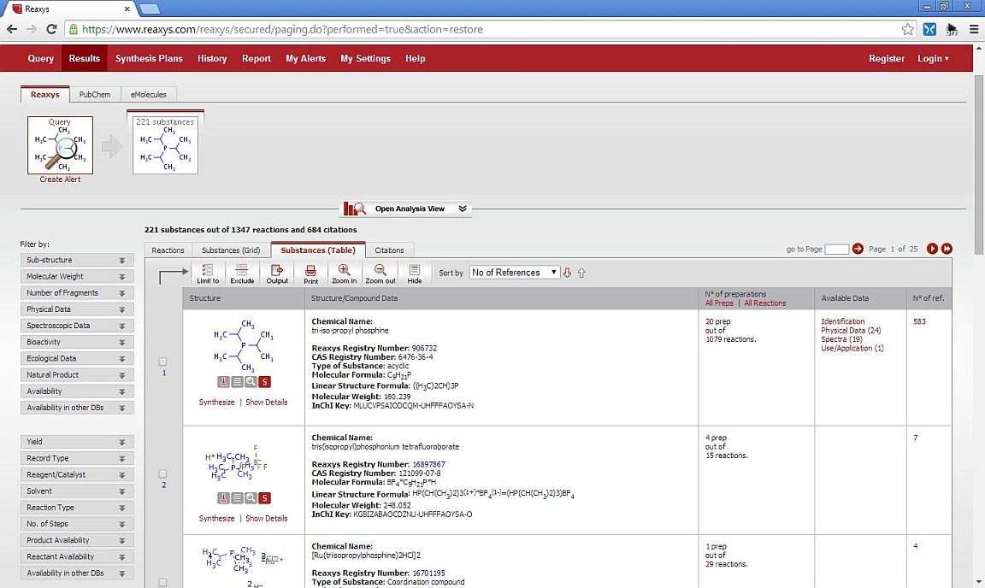Expand the Number of Fragments filter

click(x=77, y=293)
